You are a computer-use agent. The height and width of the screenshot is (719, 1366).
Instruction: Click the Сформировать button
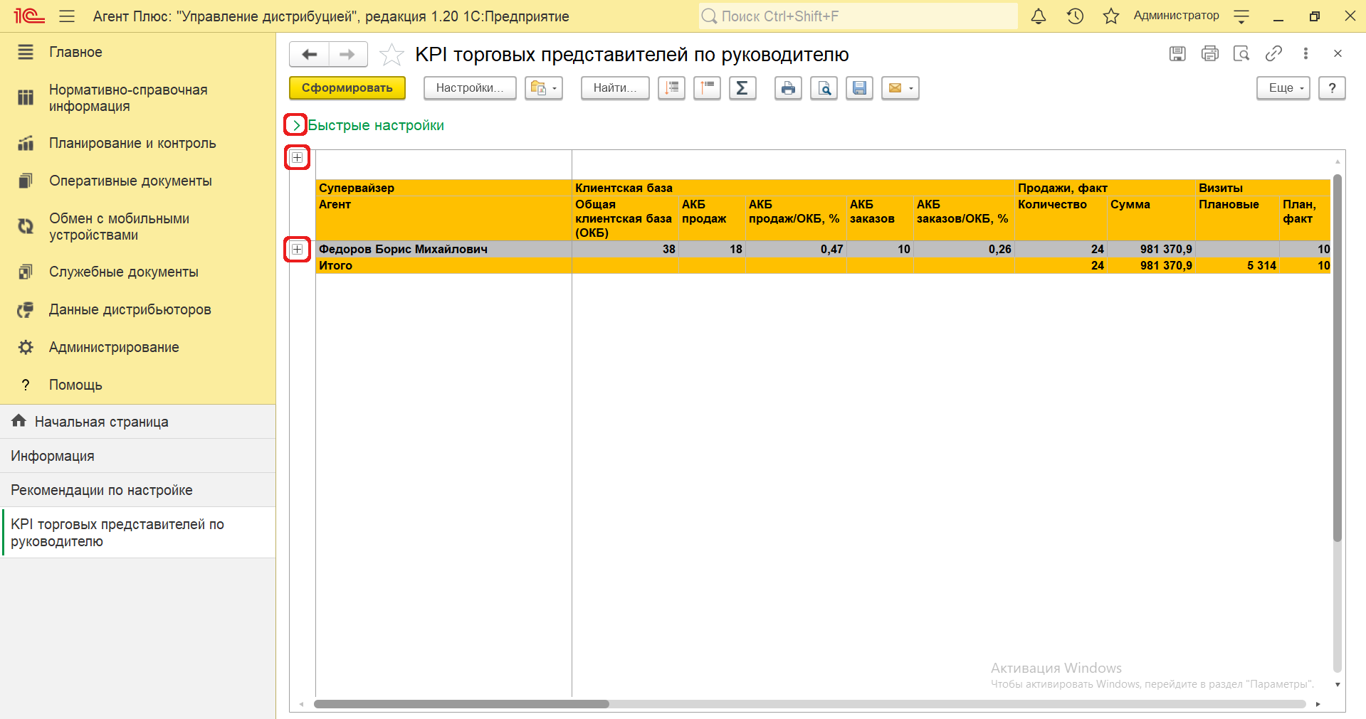[347, 88]
